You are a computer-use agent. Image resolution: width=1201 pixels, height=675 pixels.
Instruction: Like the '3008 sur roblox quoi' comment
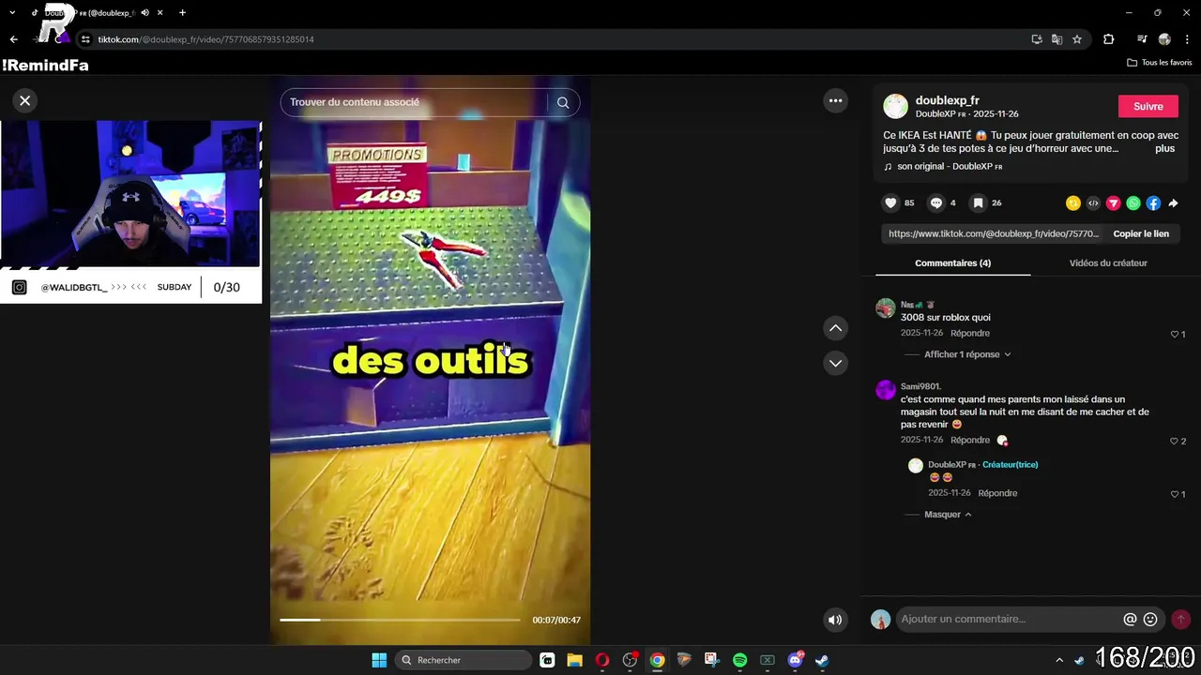(1177, 334)
